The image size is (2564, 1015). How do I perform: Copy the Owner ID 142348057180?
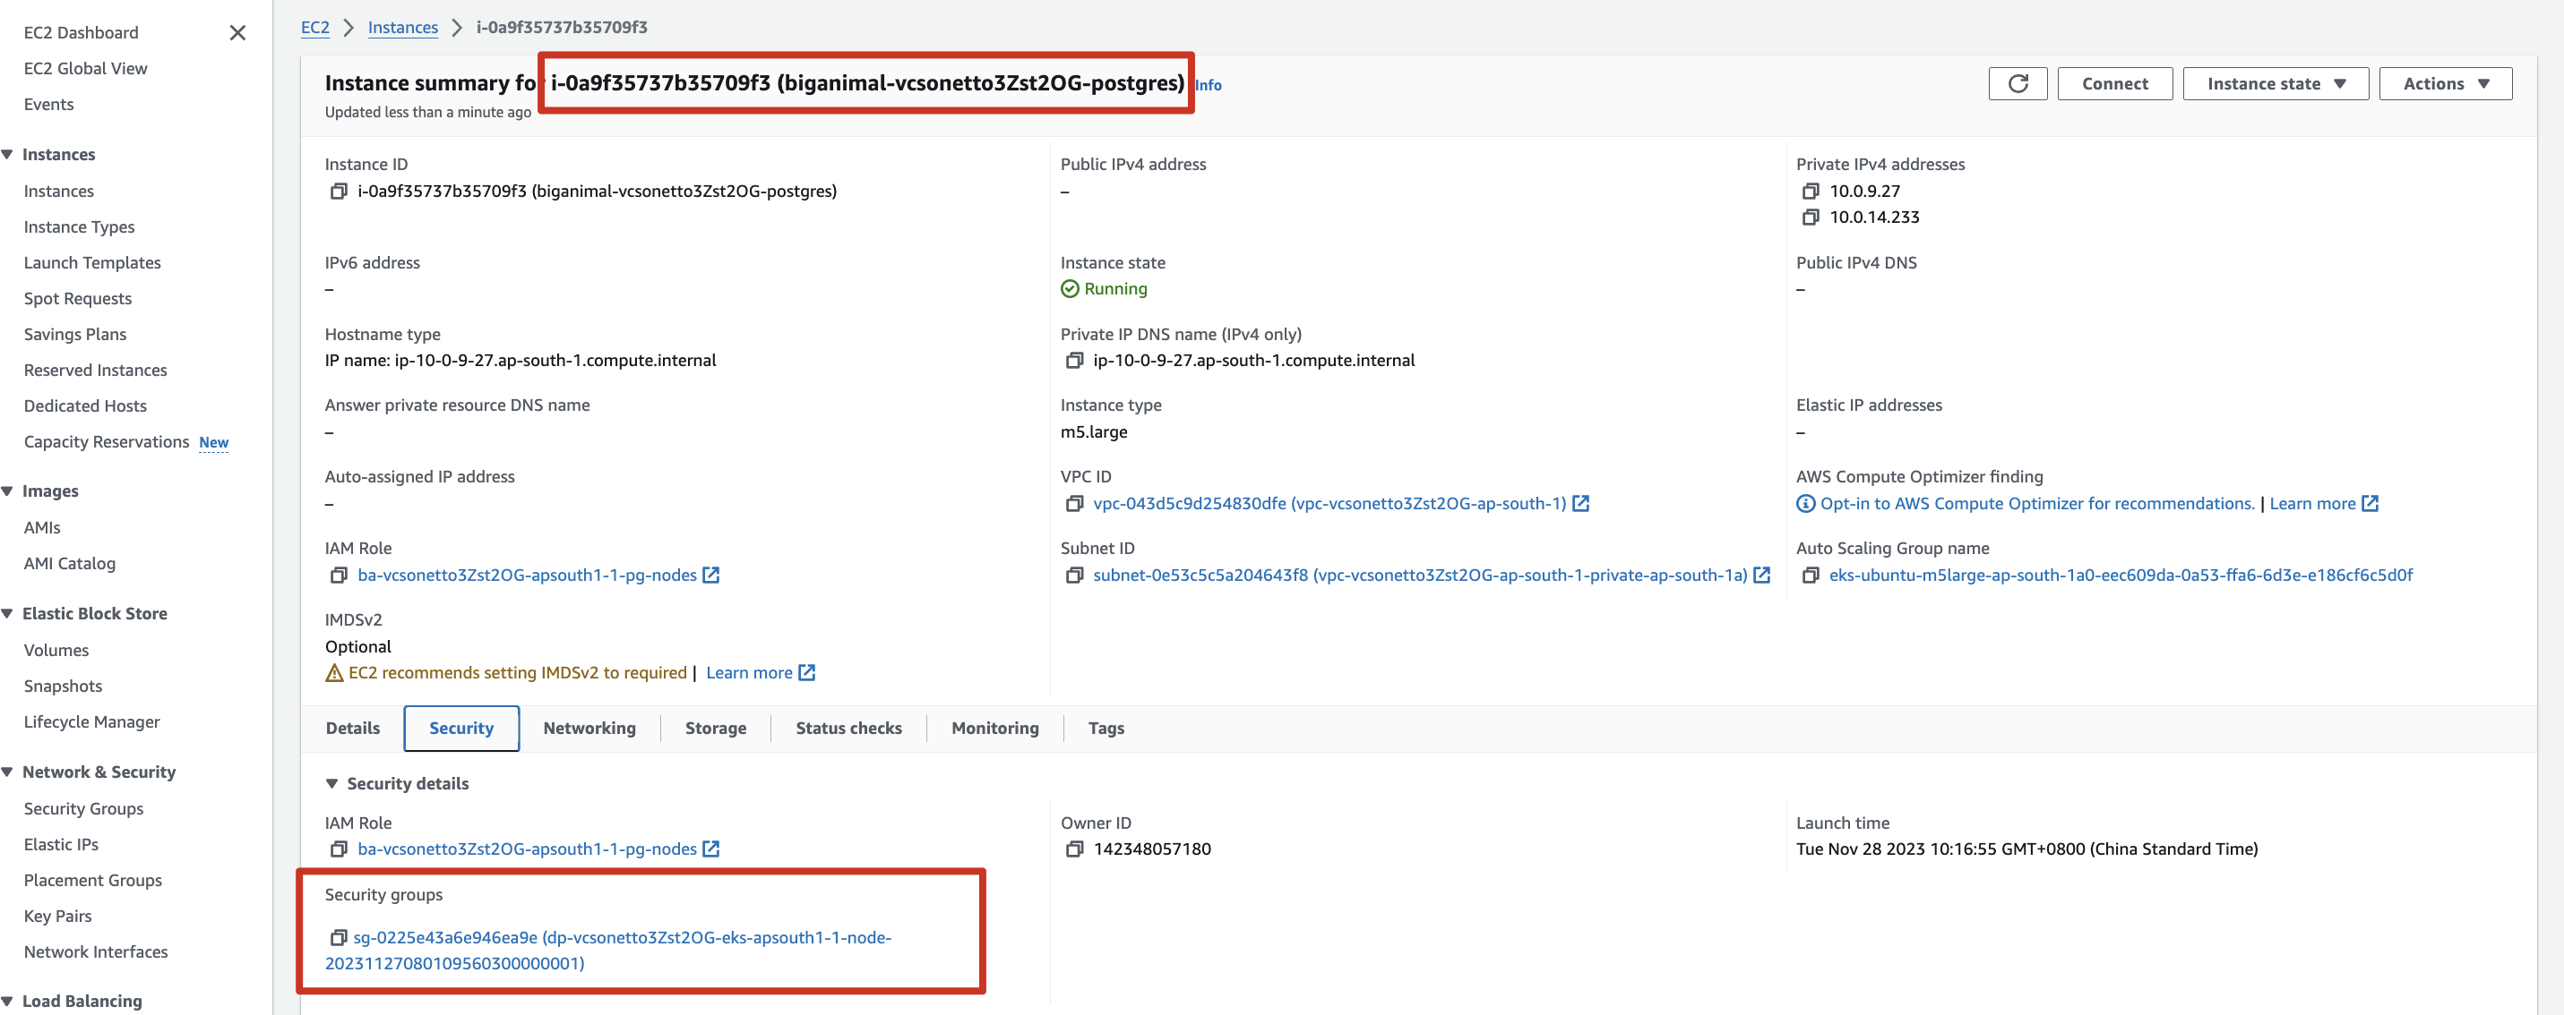pyautogui.click(x=1074, y=849)
